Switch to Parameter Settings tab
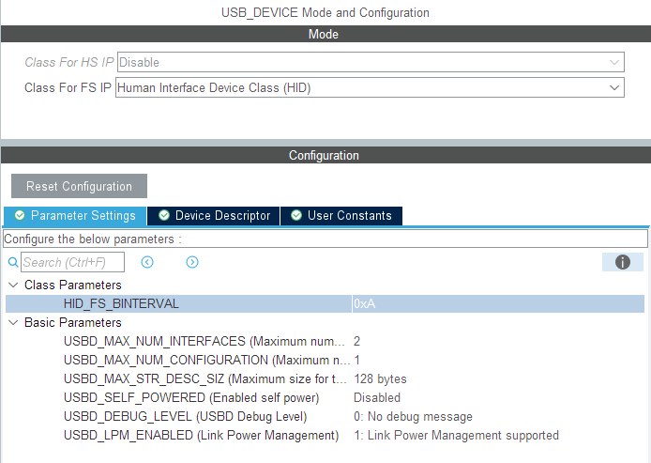Image resolution: width=651 pixels, height=463 pixels. click(x=75, y=216)
